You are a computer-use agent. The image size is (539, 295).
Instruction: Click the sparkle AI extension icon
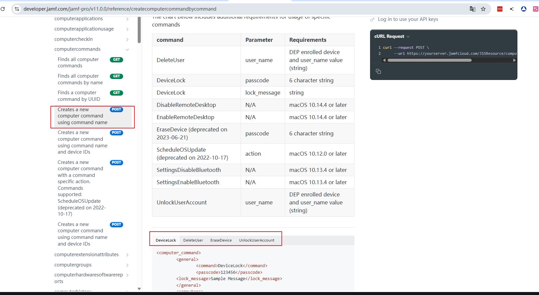point(511,9)
